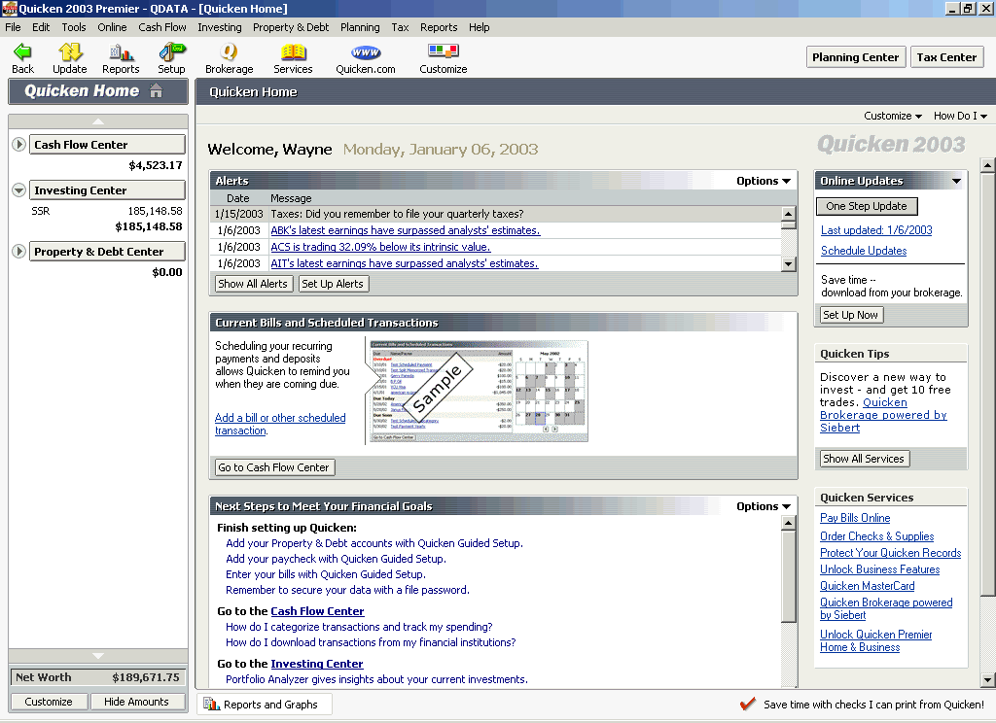Click the underlined Investing Center link
Image resolution: width=996 pixels, height=723 pixels.
317,664
